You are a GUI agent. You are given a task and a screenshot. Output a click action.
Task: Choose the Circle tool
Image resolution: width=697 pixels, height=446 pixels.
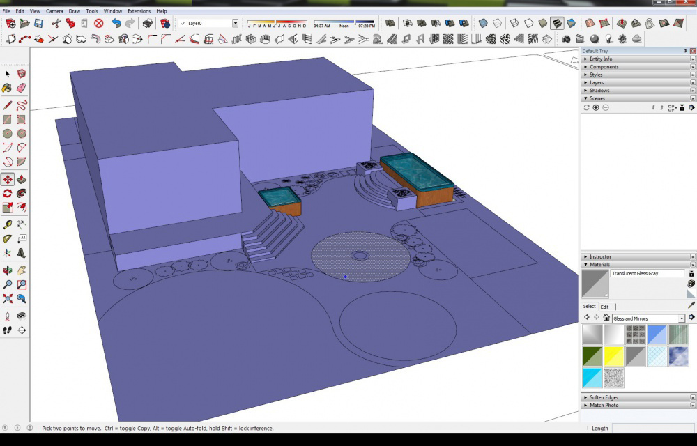coord(8,133)
